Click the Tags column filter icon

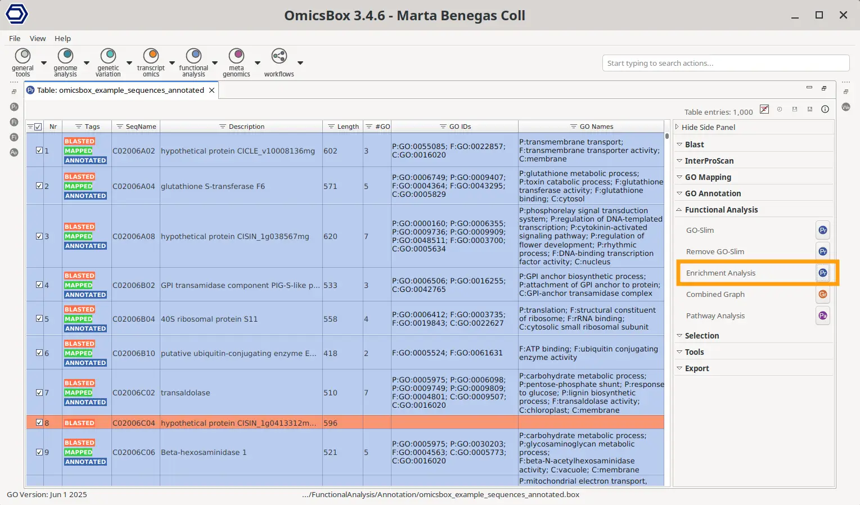click(x=79, y=127)
